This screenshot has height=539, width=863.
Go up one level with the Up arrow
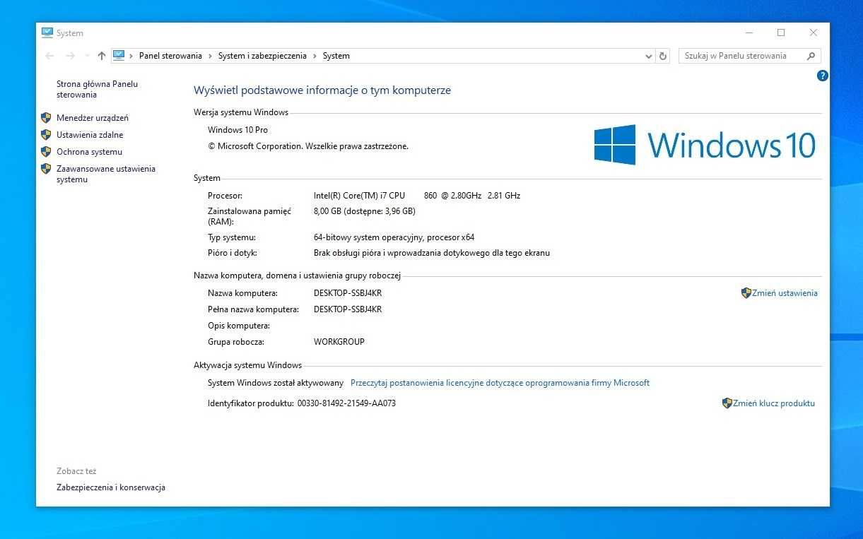(x=102, y=56)
